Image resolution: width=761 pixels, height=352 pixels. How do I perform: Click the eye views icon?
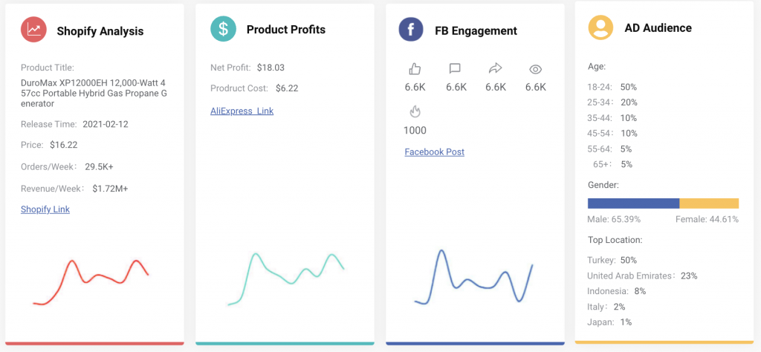click(535, 69)
